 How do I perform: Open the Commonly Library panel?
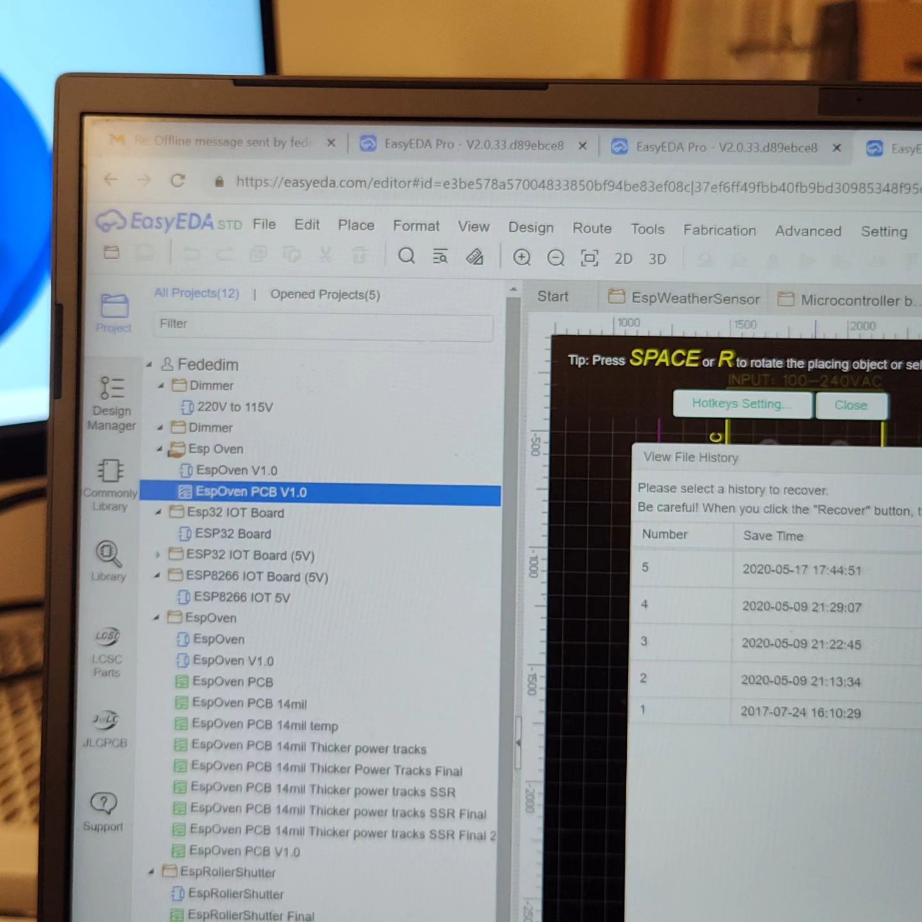pyautogui.click(x=110, y=485)
